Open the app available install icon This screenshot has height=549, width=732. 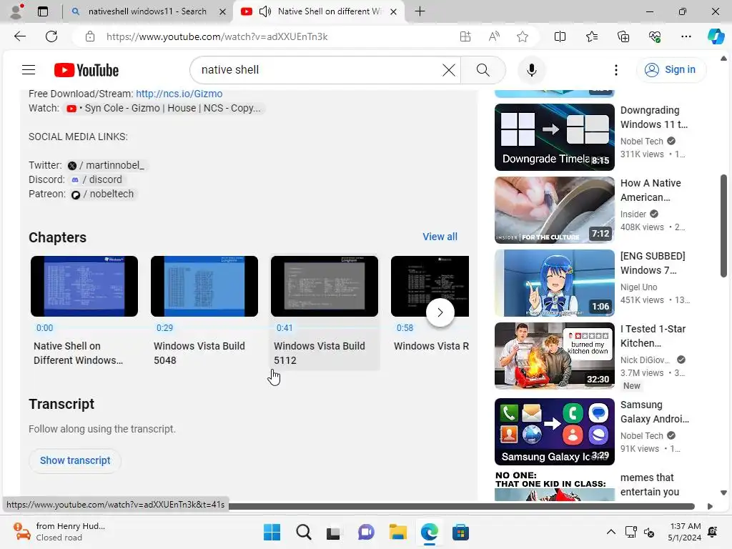pyautogui.click(x=465, y=36)
